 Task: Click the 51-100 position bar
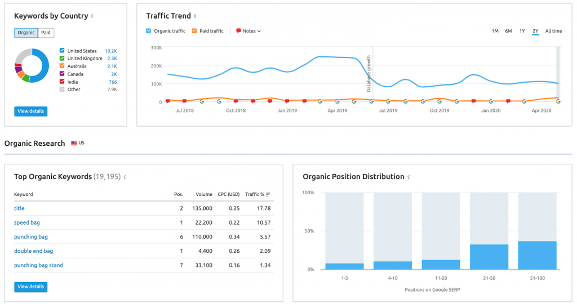tap(537, 255)
